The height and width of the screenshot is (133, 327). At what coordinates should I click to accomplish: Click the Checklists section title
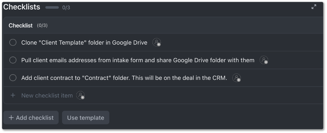22,7
